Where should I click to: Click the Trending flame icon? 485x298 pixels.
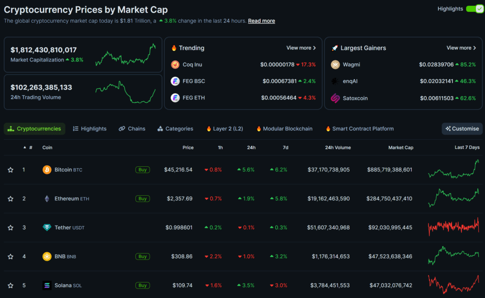174,48
